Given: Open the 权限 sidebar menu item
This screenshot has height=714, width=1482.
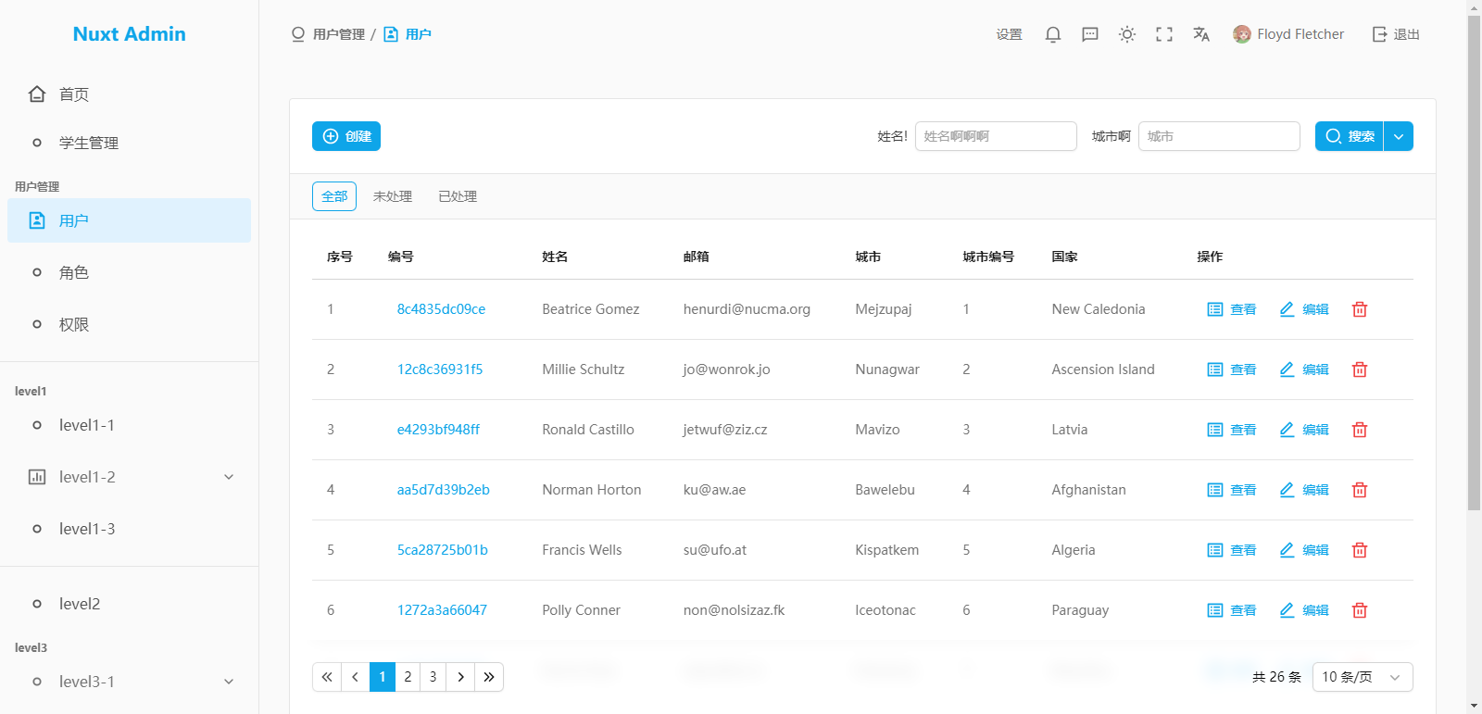Looking at the screenshot, I should click(x=129, y=324).
